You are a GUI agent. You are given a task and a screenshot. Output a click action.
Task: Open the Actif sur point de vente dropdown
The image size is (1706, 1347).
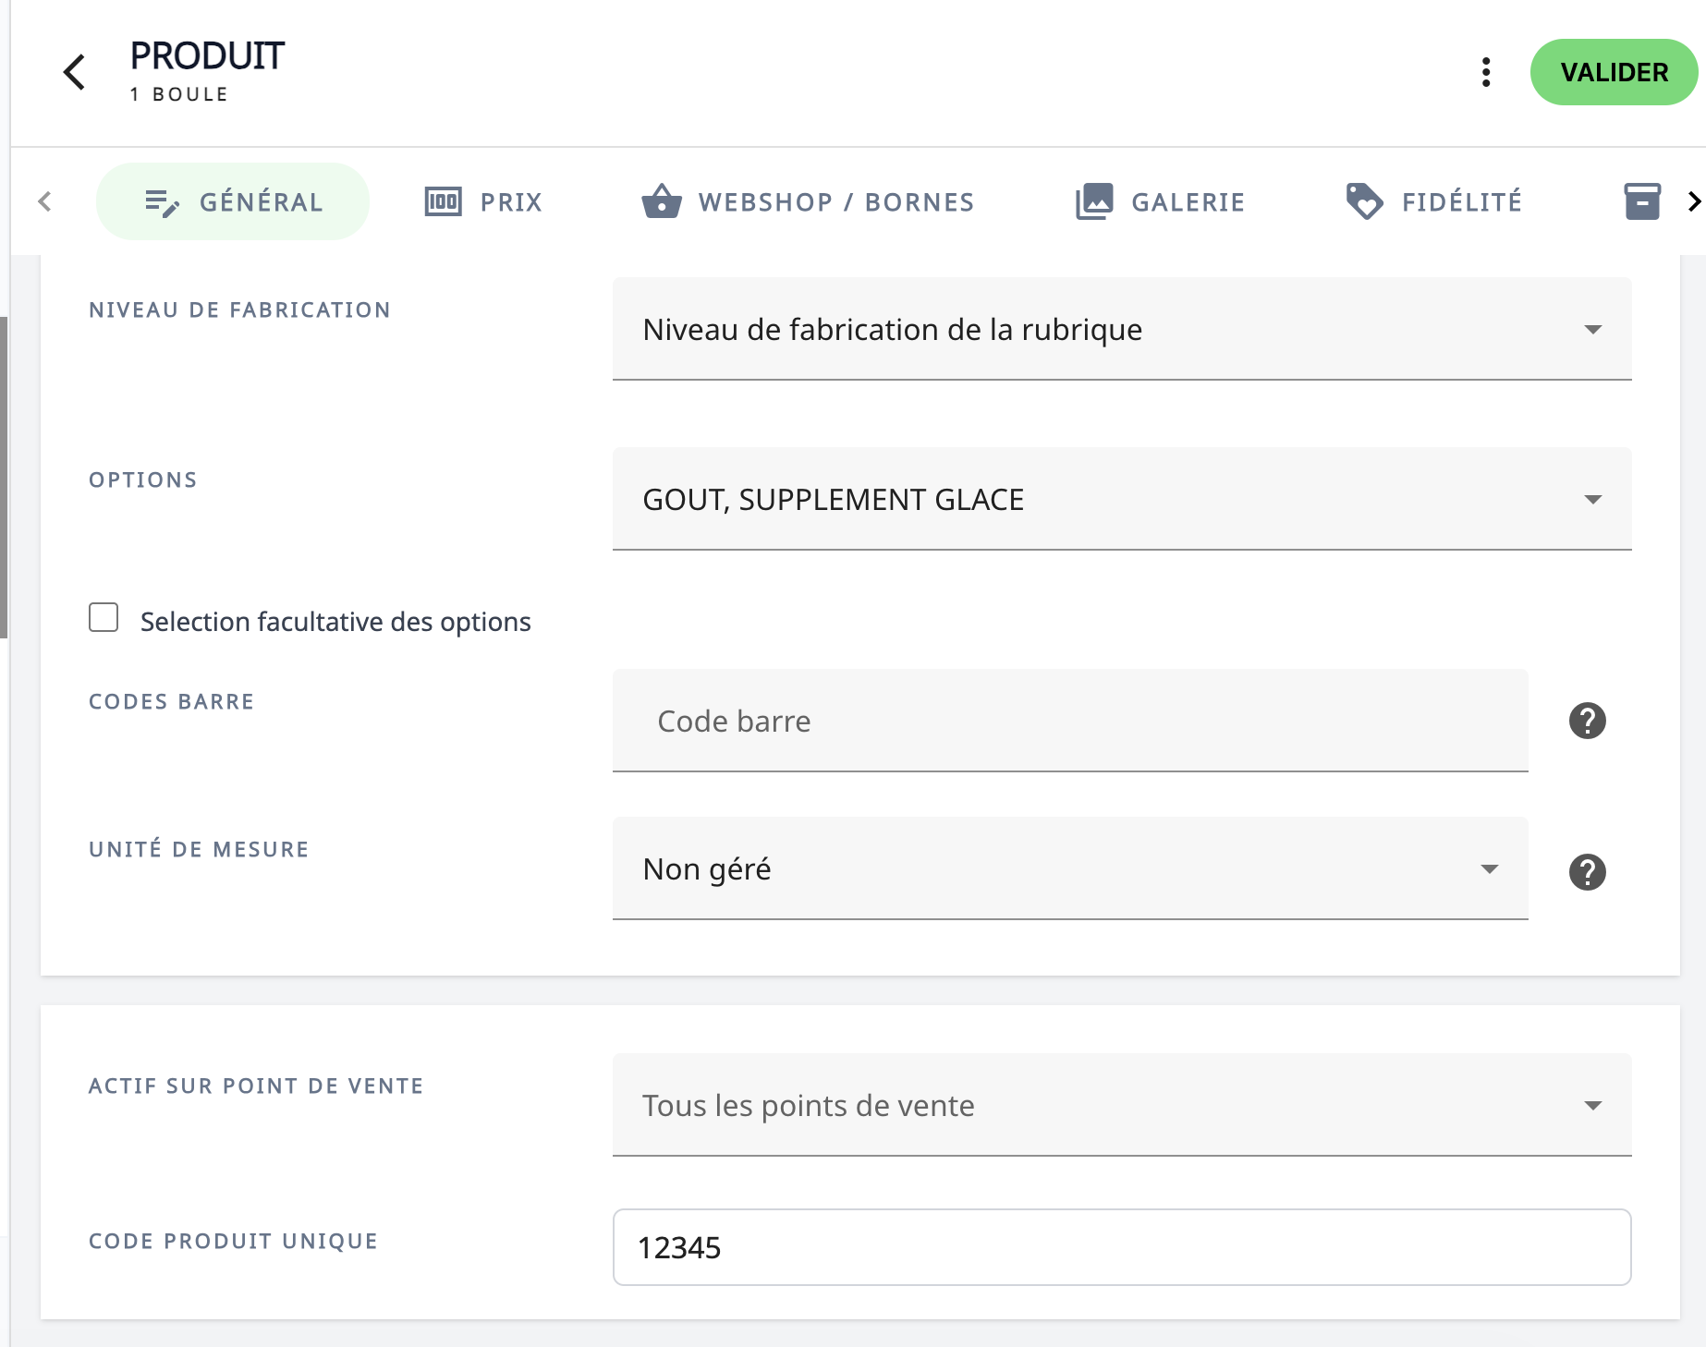[x=1121, y=1106]
